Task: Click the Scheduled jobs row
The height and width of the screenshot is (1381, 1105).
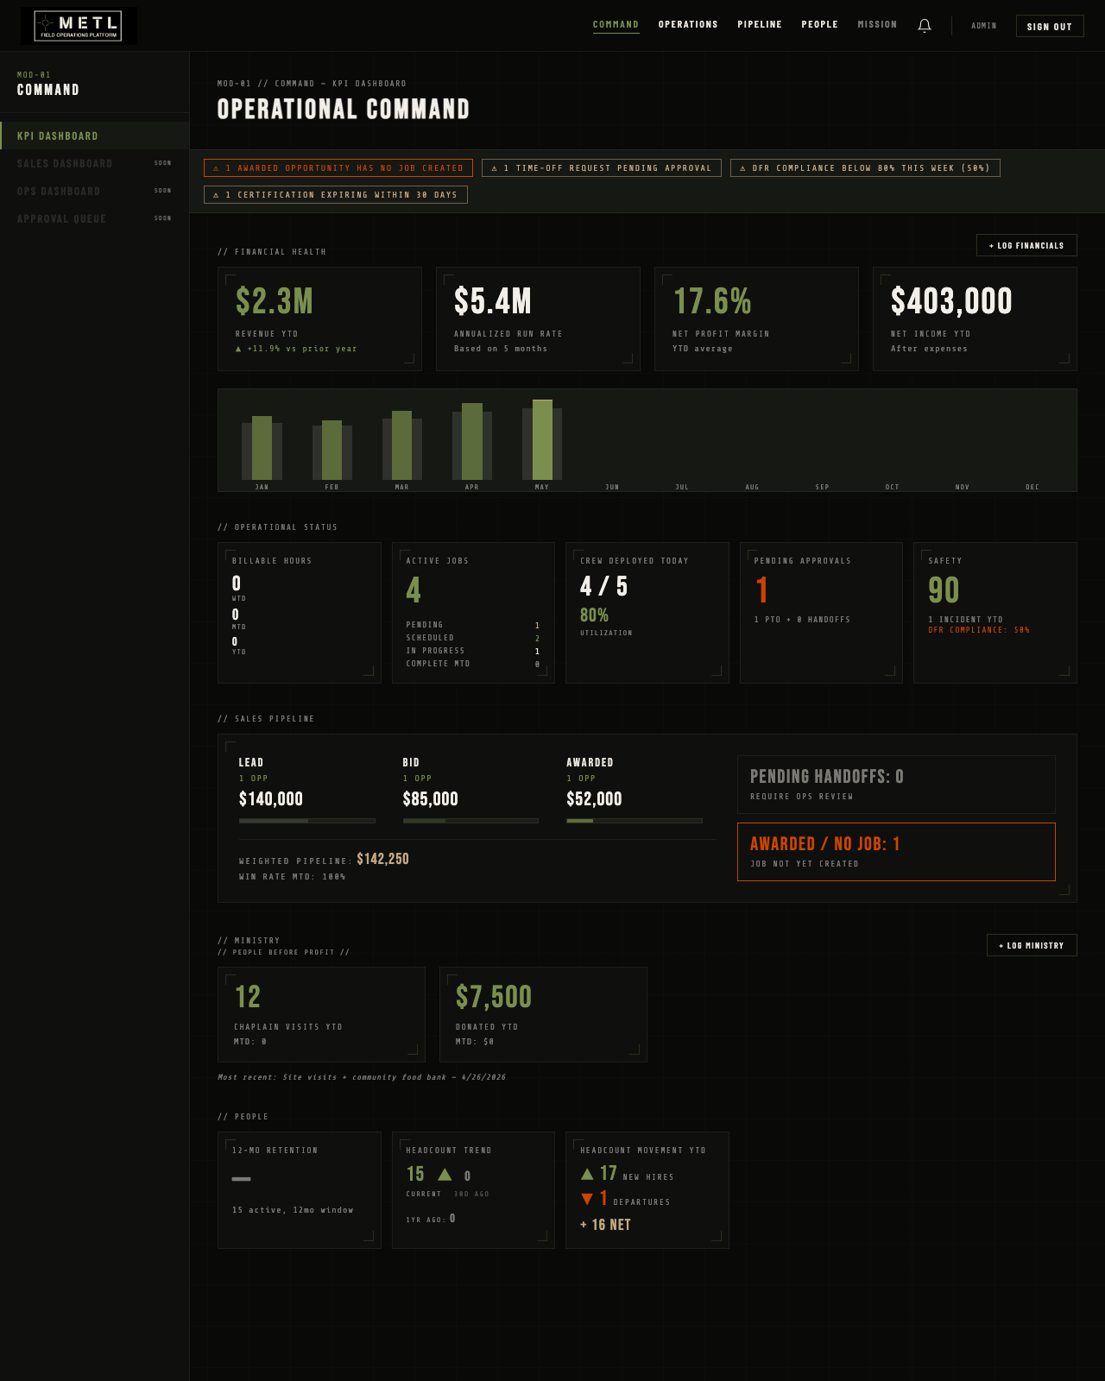Action: click(473, 638)
